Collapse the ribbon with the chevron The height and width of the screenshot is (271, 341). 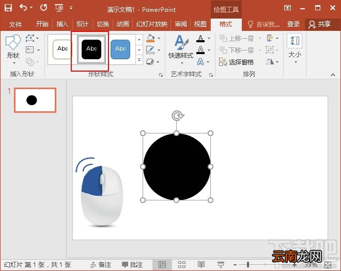[333, 75]
